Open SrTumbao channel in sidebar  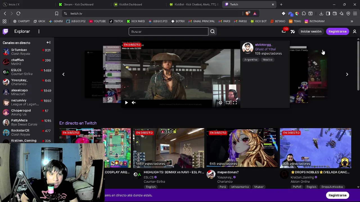pyautogui.click(x=27, y=52)
